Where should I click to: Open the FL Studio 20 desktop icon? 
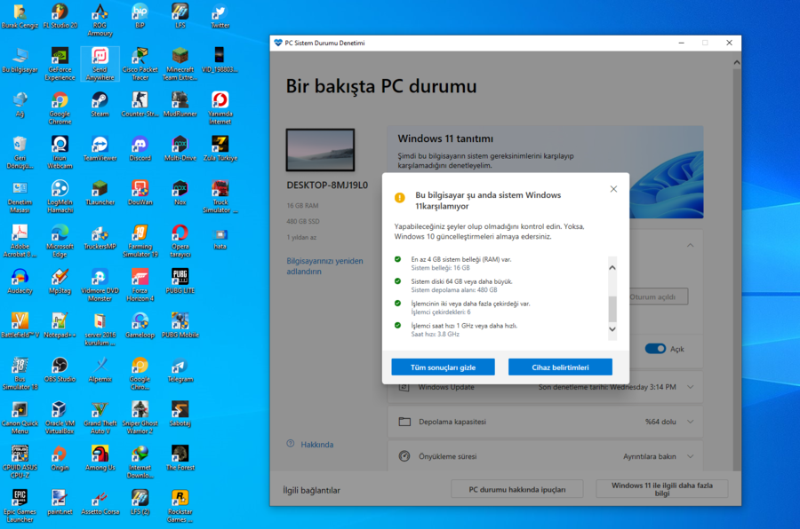click(60, 16)
